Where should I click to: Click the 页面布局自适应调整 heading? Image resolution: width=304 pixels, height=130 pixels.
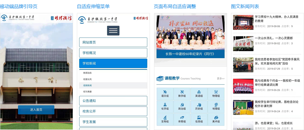(x=175, y=6)
